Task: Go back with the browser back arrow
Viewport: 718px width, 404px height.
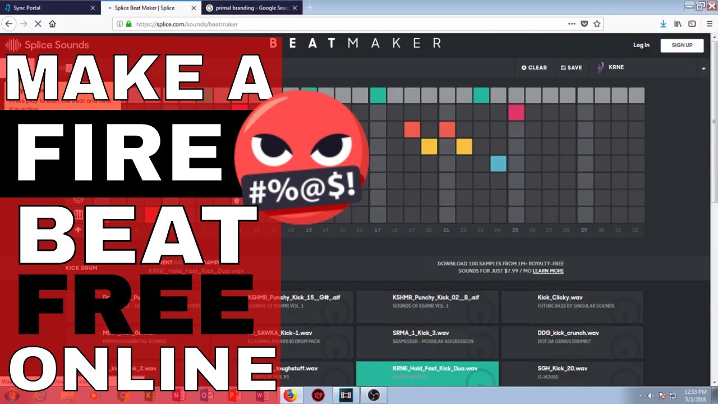Action: 8,24
